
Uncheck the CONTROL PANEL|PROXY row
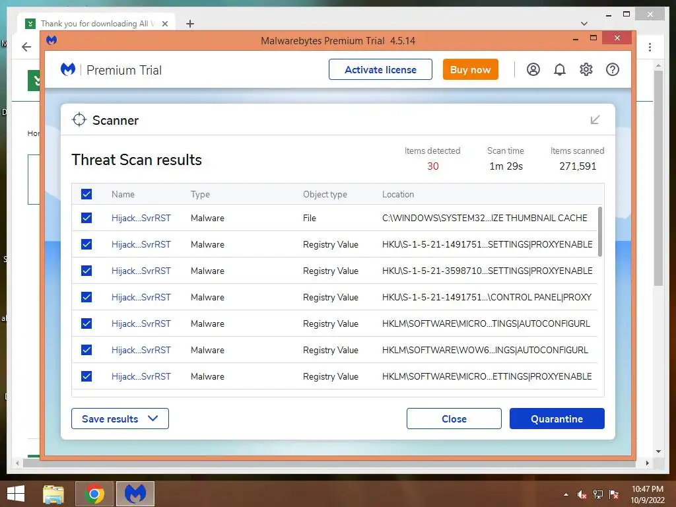pyautogui.click(x=86, y=297)
